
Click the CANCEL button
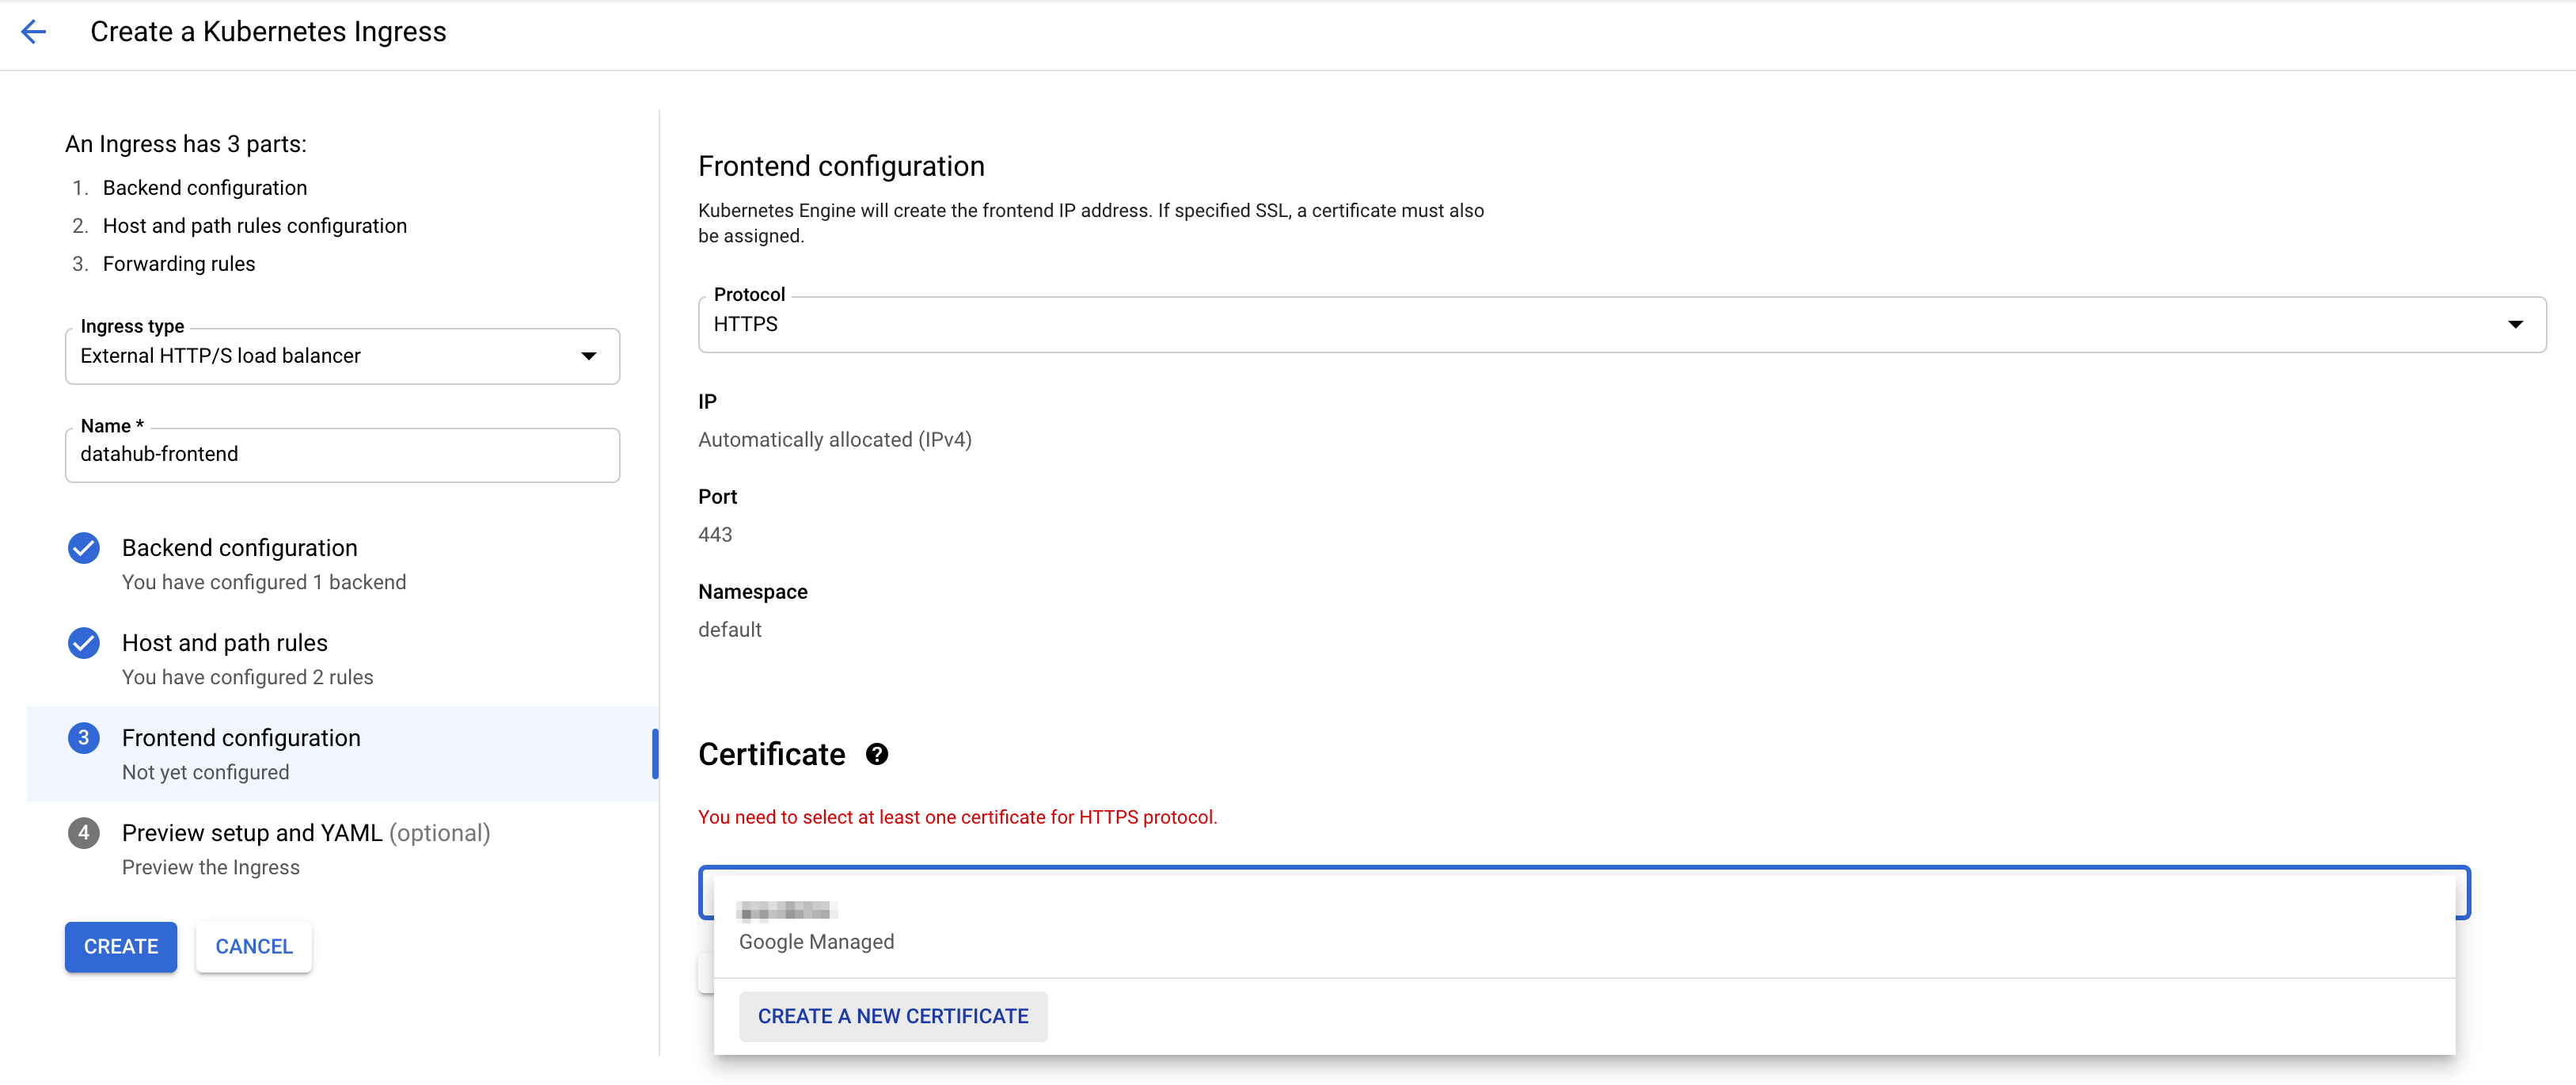pos(254,946)
